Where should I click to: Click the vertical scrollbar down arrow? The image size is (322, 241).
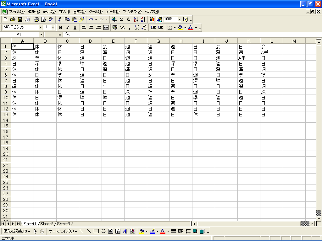coord(319,219)
